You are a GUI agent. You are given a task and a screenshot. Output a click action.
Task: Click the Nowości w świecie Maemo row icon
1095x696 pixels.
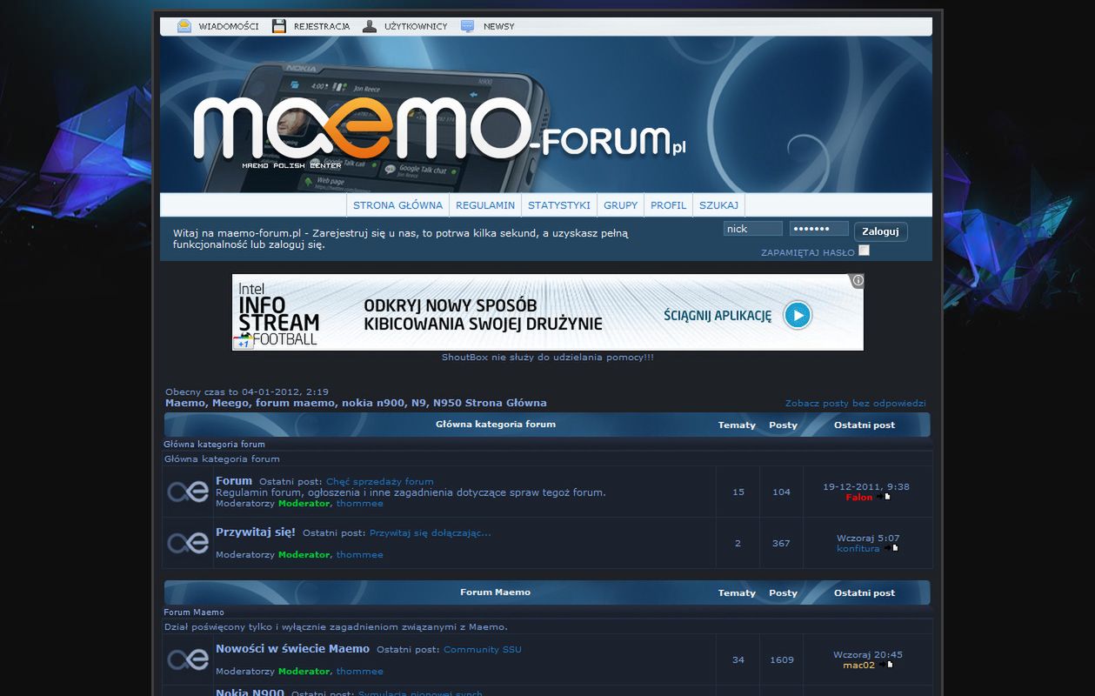coord(188,659)
